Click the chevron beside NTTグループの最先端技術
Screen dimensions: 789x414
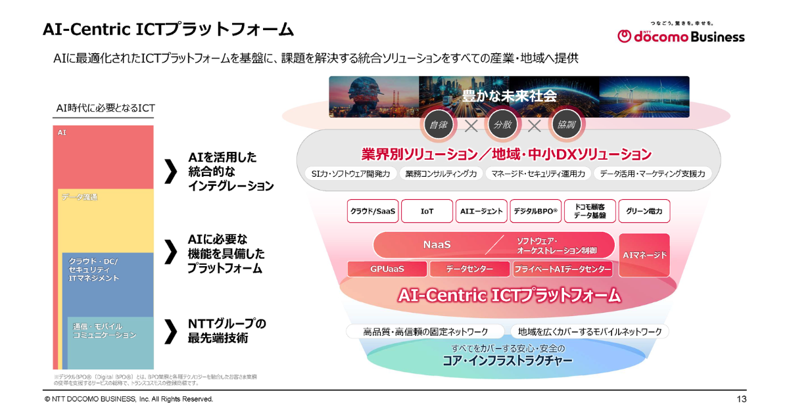pyautogui.click(x=170, y=332)
